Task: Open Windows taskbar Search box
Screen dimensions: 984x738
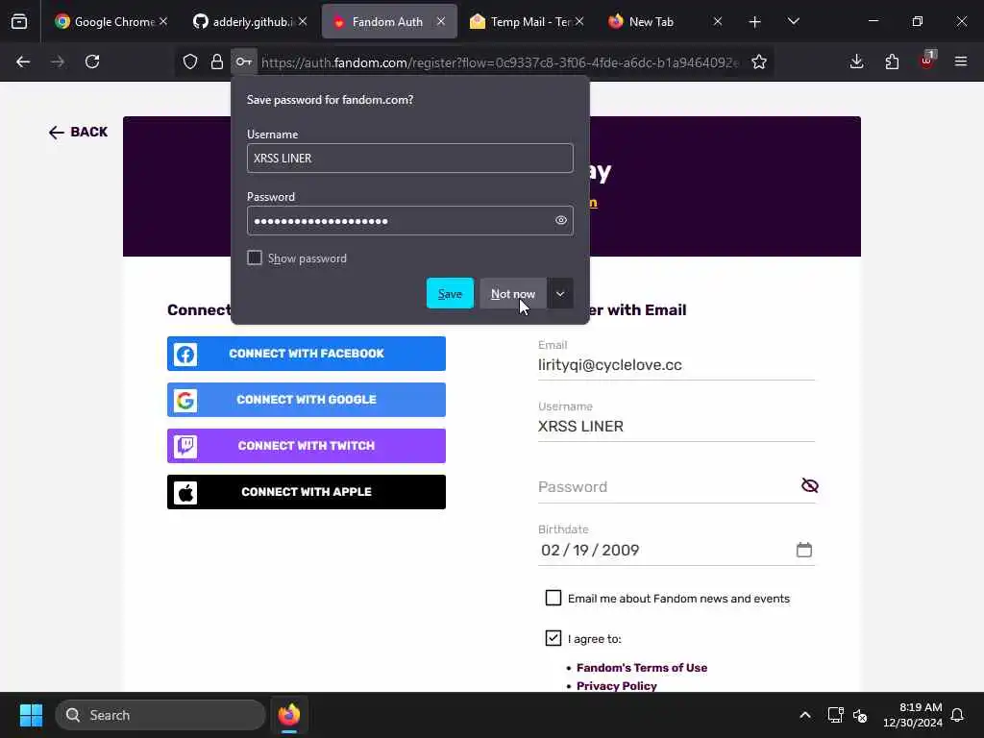Action: (160, 715)
